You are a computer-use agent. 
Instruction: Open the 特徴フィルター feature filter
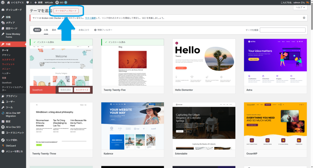[103, 30]
